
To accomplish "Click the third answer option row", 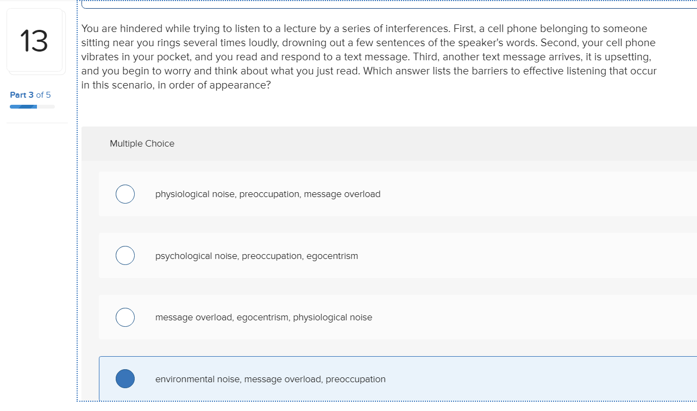I will coord(326,317).
